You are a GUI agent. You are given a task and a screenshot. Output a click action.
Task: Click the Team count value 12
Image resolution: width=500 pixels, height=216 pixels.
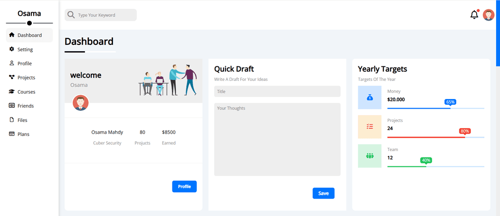(390, 157)
